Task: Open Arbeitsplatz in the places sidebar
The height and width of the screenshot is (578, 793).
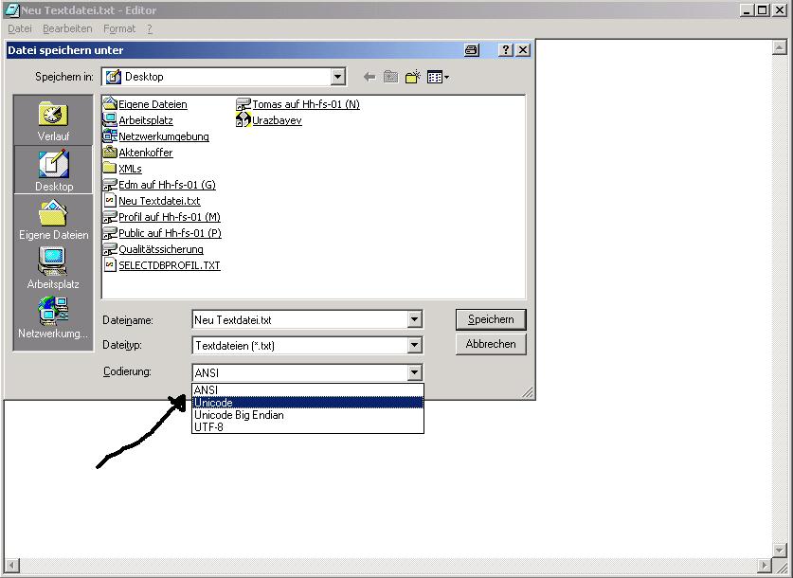Action: (53, 268)
